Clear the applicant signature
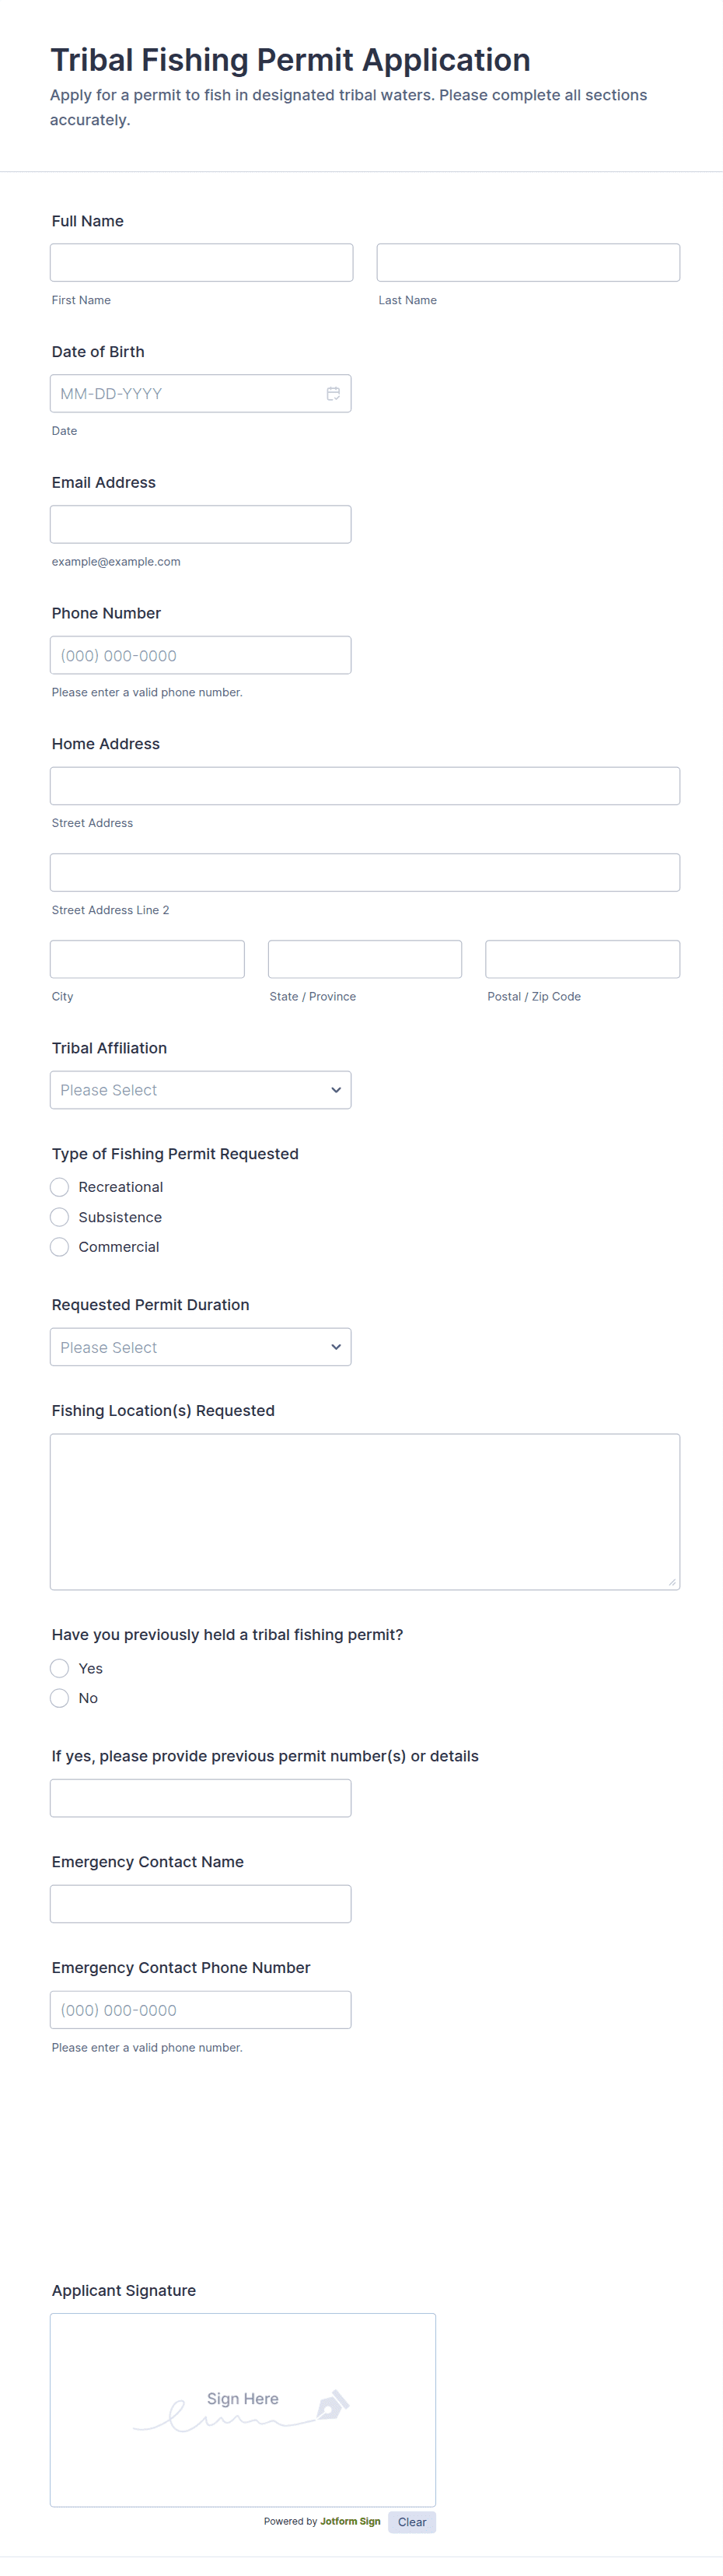Screen dimensions: 723x2576 [x=411, y=2522]
